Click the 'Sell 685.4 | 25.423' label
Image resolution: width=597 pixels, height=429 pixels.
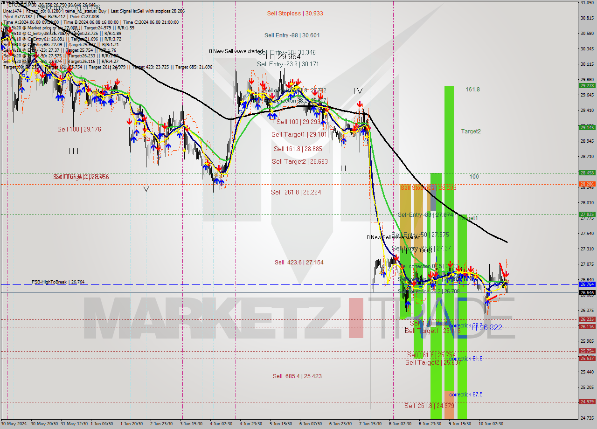(297, 376)
